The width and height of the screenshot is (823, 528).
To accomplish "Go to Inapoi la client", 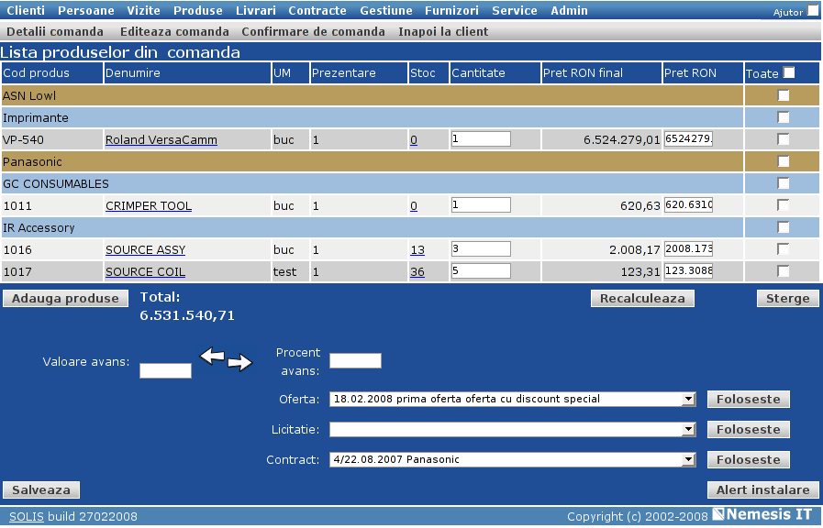I will (443, 31).
